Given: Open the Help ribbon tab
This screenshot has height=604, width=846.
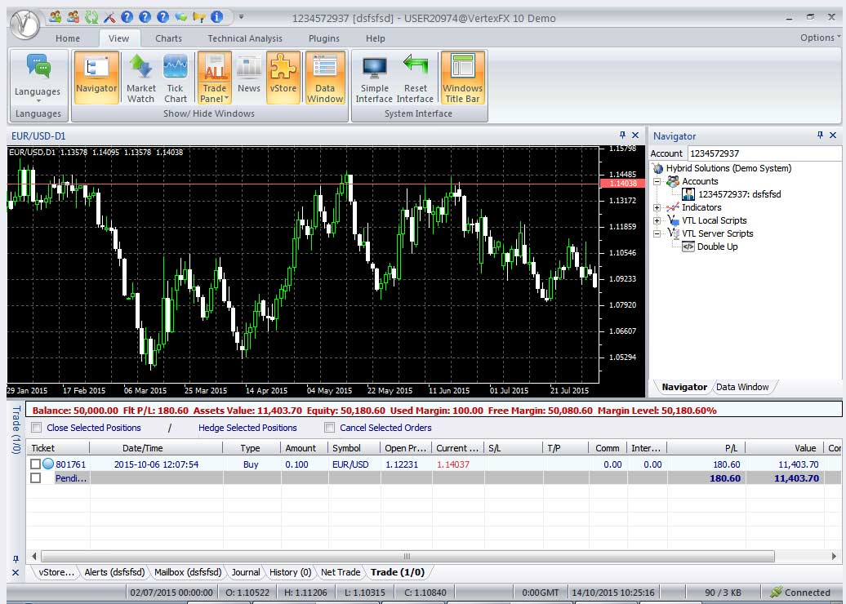Looking at the screenshot, I should (x=375, y=38).
